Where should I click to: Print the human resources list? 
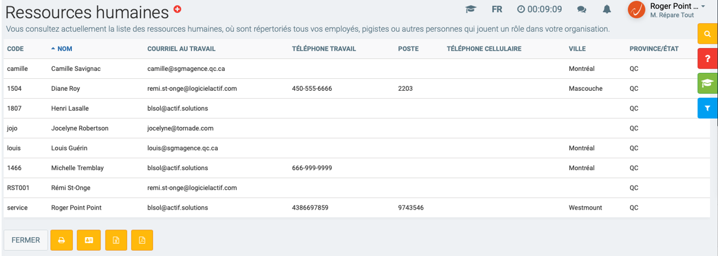[62, 240]
